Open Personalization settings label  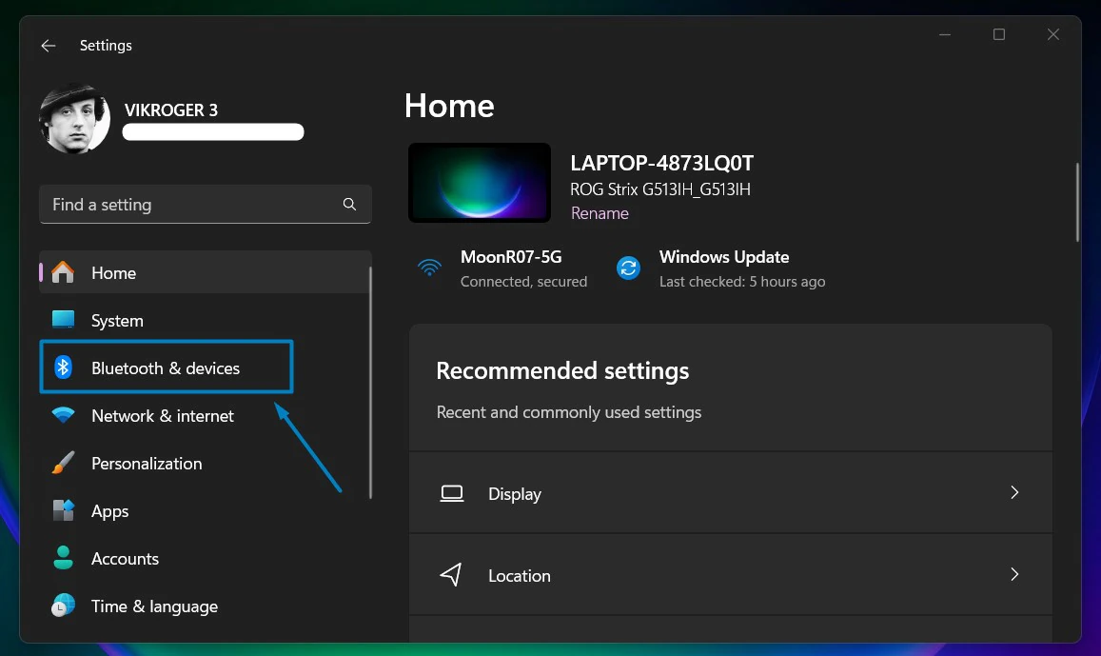(x=147, y=464)
